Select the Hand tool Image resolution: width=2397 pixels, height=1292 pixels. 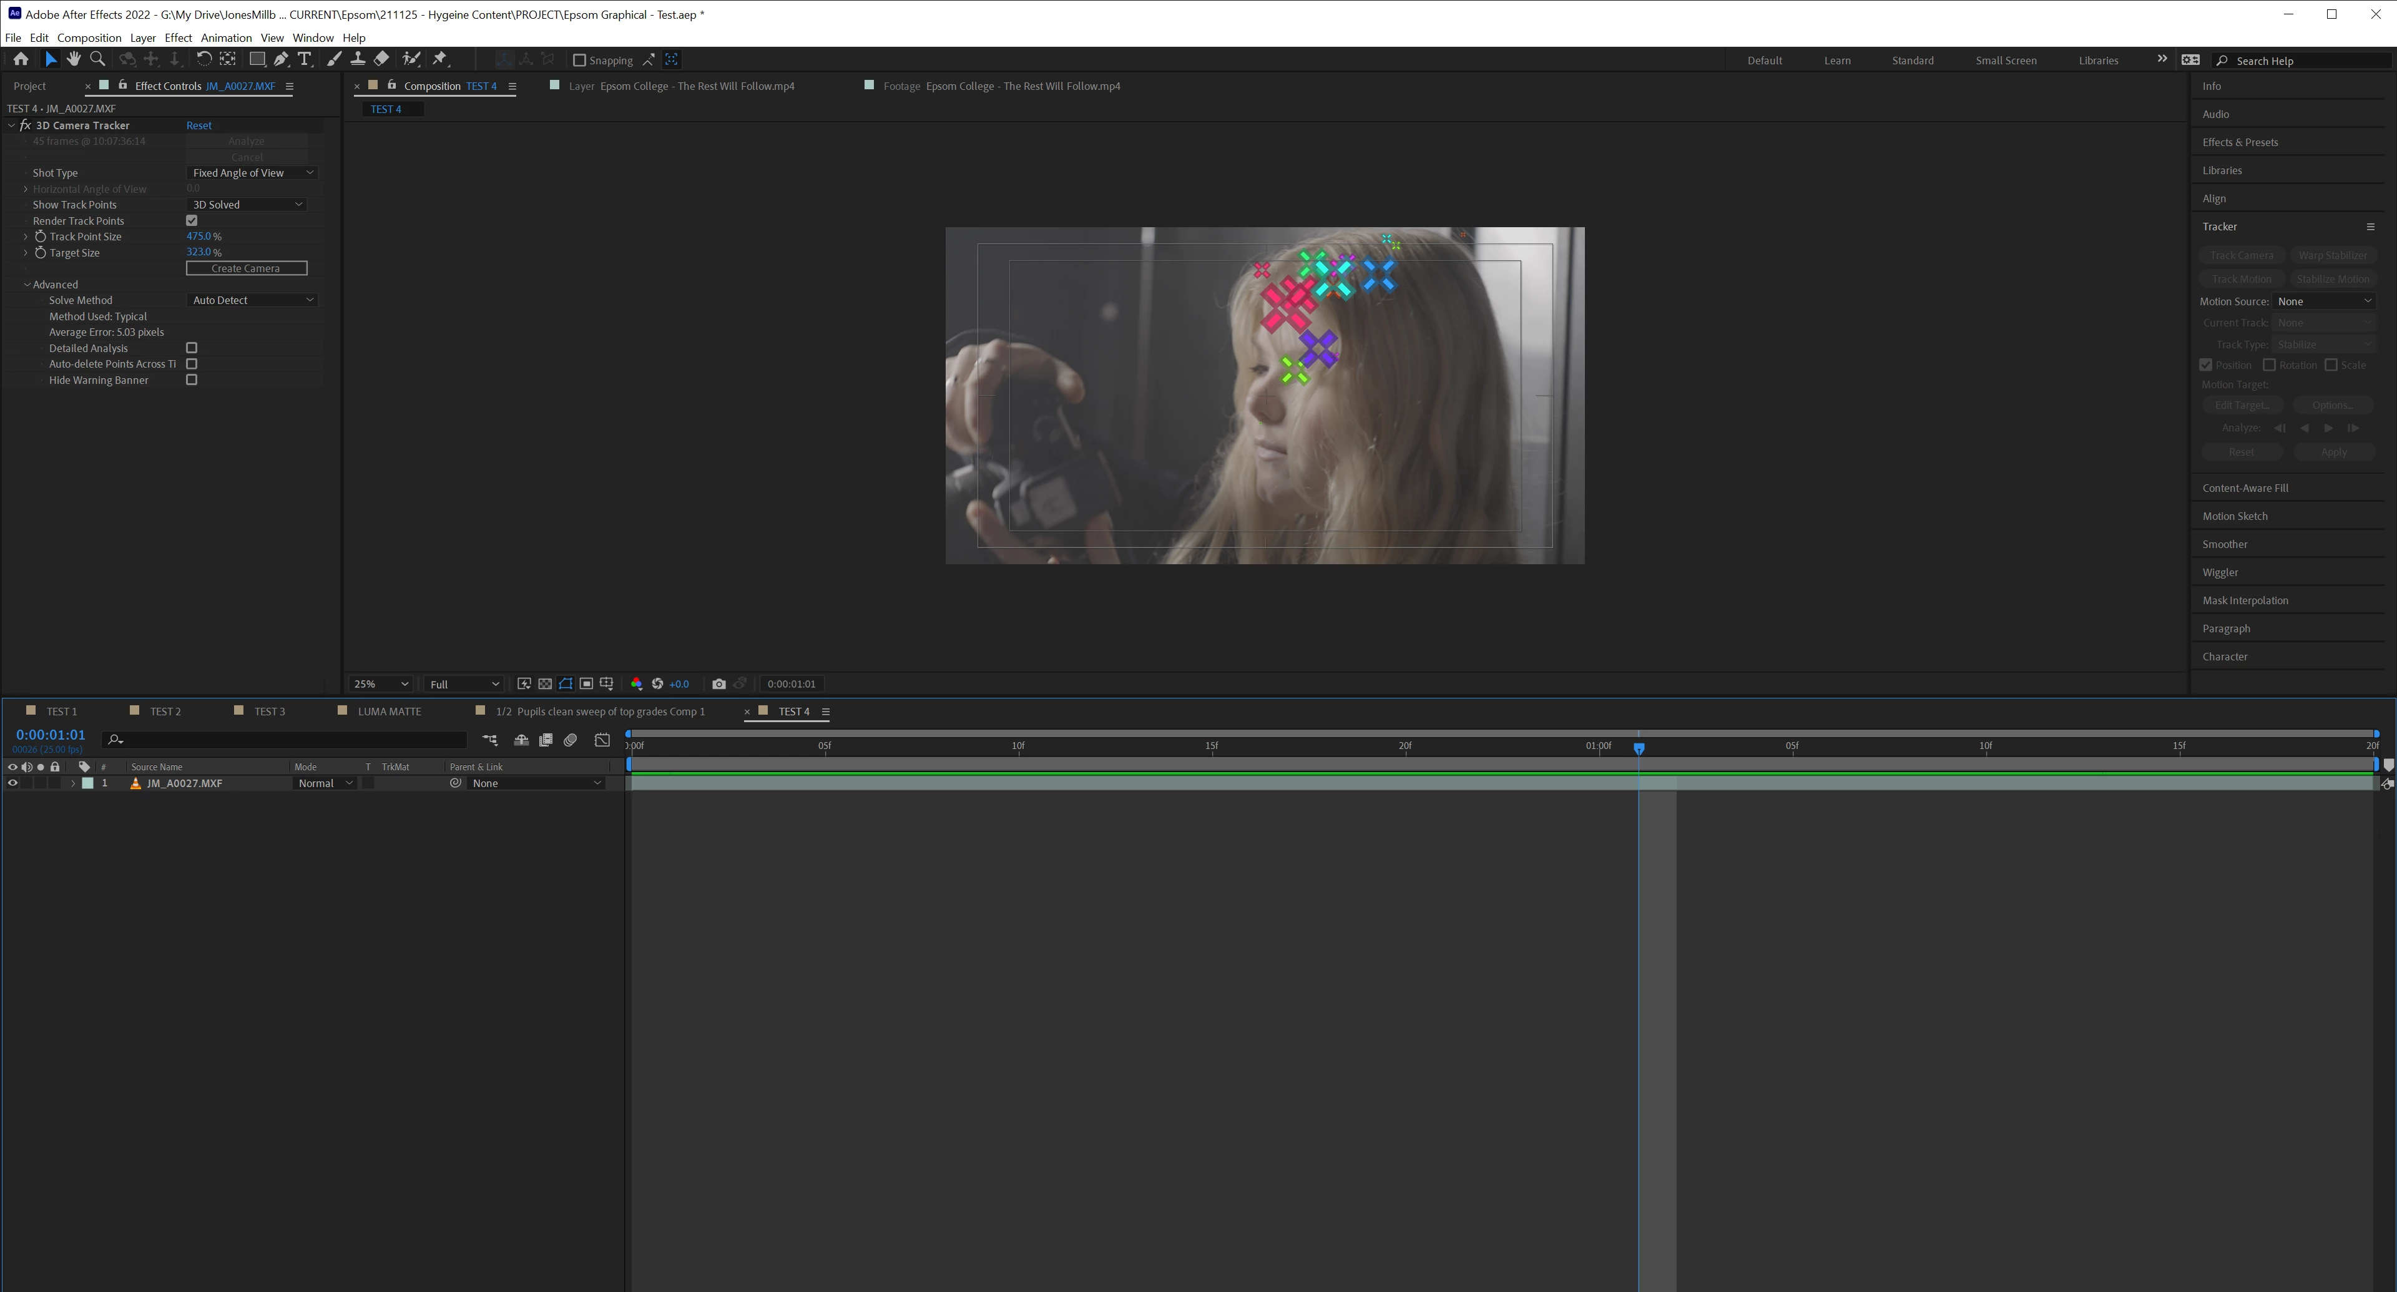[x=74, y=59]
